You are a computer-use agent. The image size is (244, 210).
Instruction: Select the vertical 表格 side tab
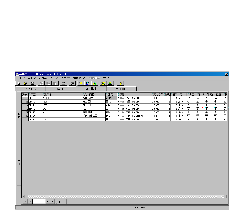[x=19, y=163]
